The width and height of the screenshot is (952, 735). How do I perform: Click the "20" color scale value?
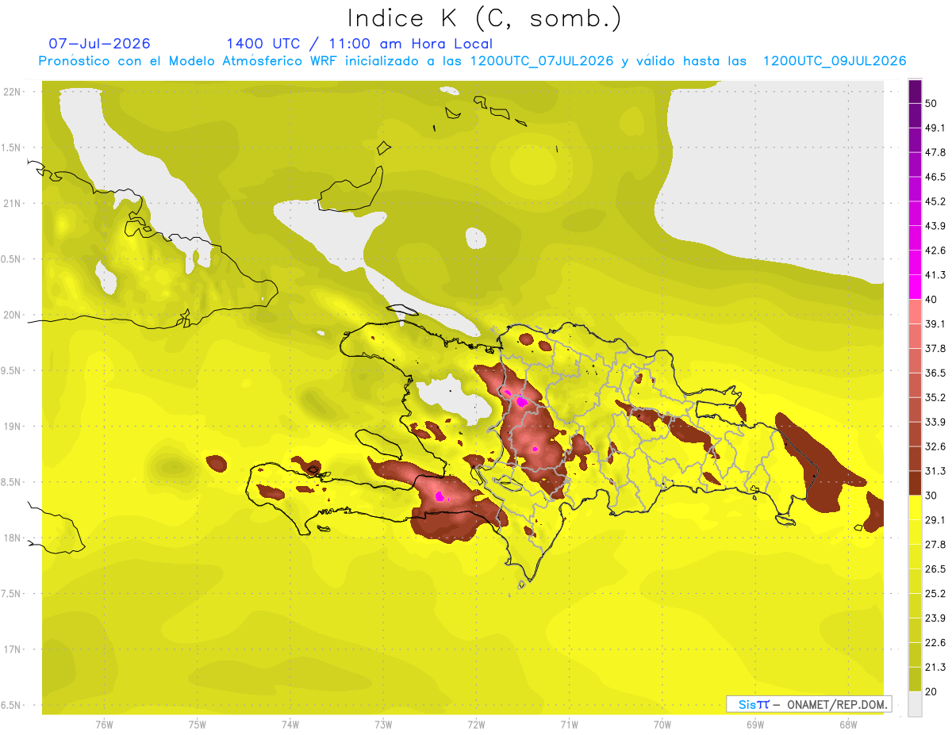coord(932,692)
